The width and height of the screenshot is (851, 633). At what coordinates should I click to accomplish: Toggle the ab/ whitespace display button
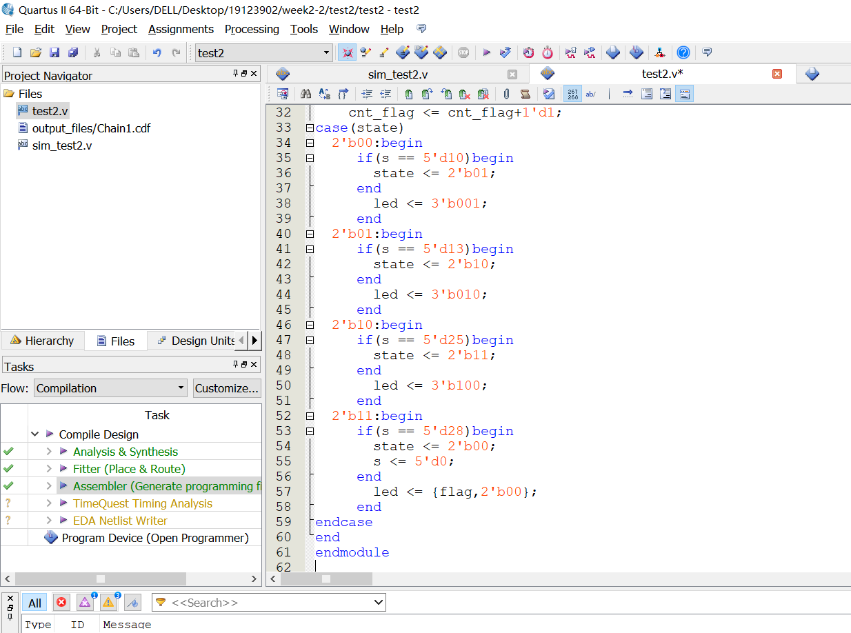(x=591, y=94)
